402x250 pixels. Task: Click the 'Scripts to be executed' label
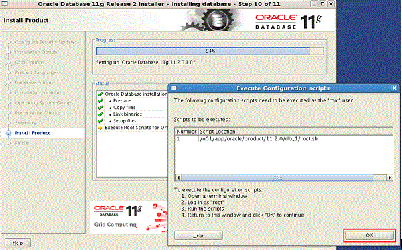pyautogui.click(x=202, y=120)
